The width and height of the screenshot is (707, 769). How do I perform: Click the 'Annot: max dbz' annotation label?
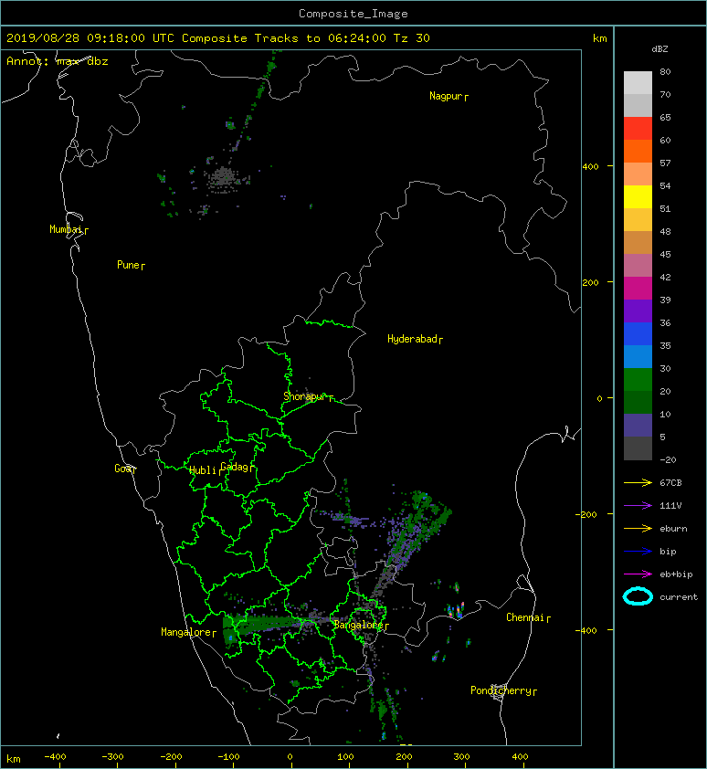tap(58, 61)
